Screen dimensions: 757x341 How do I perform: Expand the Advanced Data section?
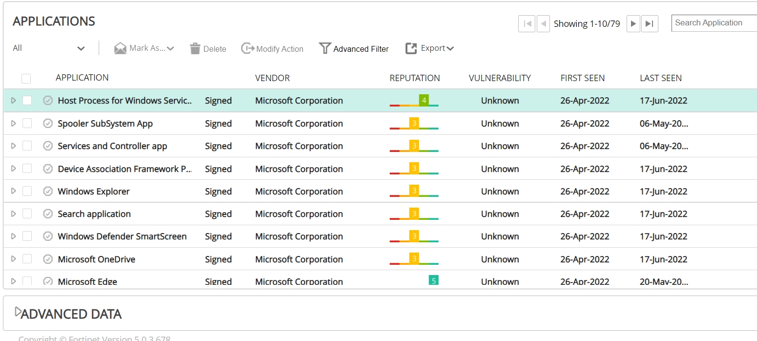[18, 312]
